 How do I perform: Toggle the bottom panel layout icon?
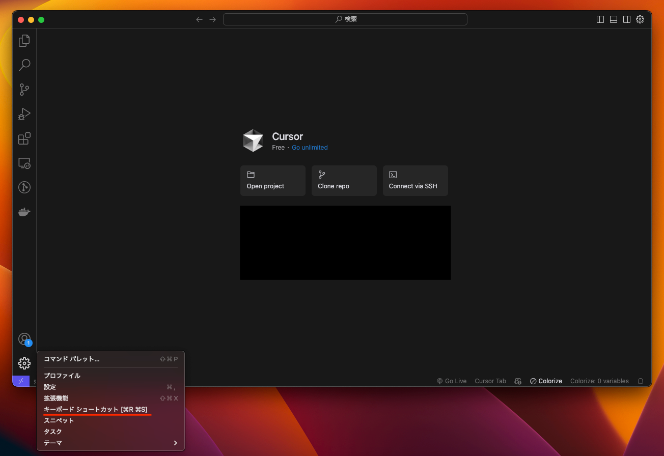[614, 19]
